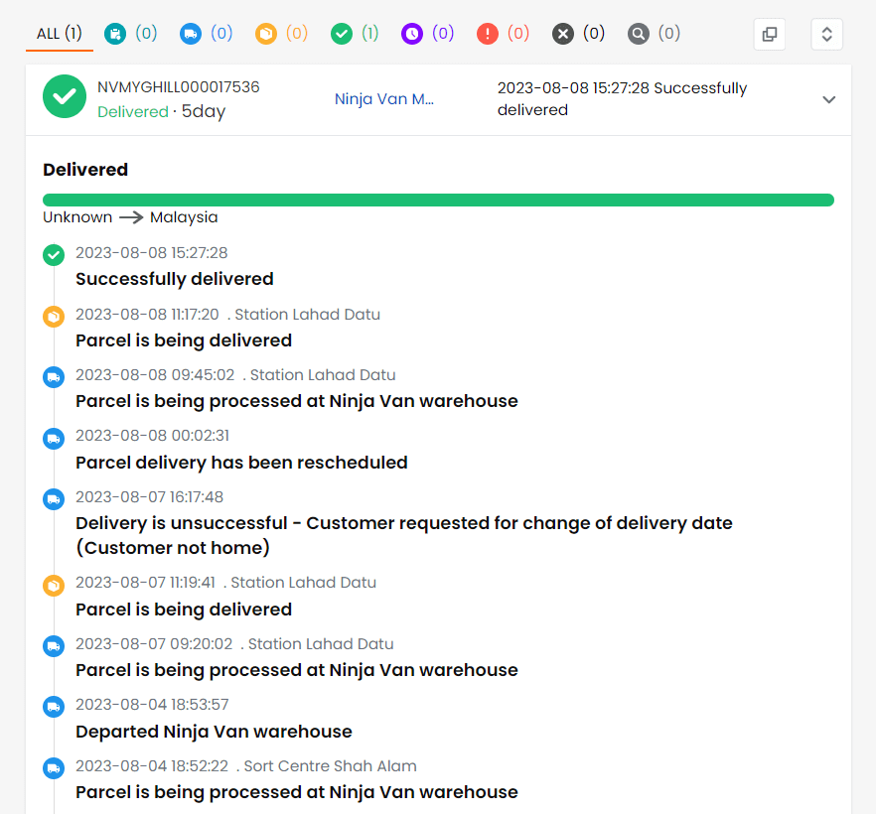Filter by teal info-received status icon
Screen dimensions: 876x814
click(115, 34)
